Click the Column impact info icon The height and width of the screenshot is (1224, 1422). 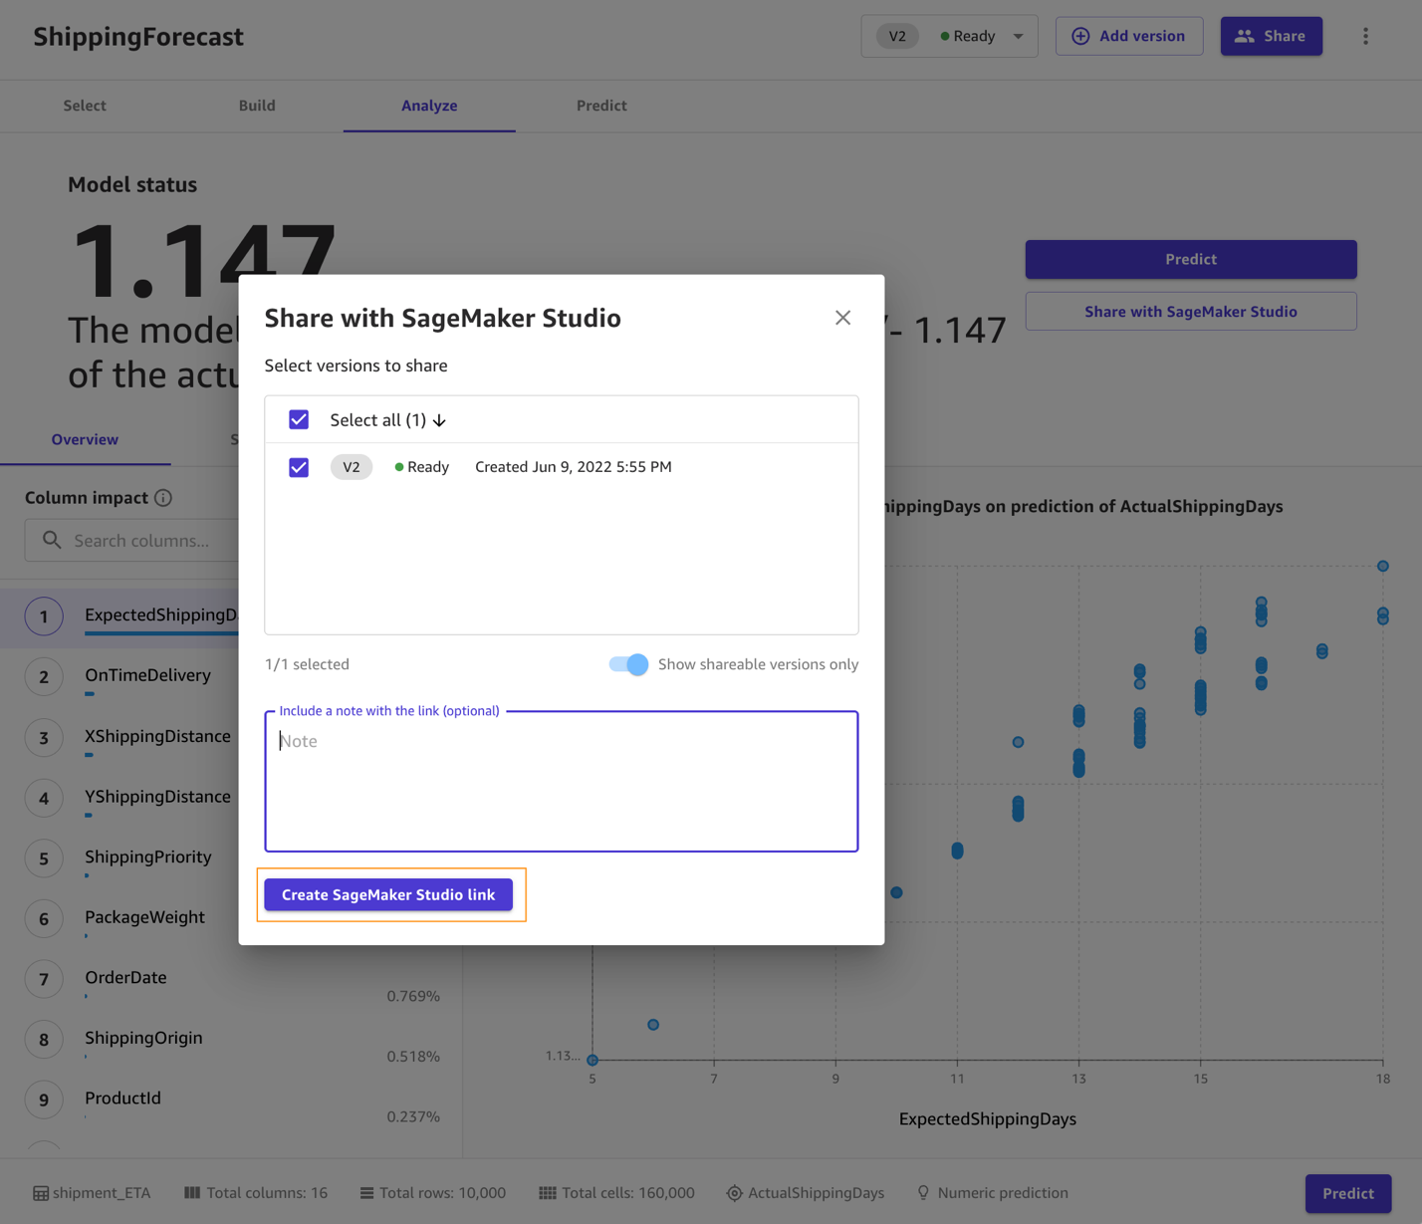click(163, 498)
